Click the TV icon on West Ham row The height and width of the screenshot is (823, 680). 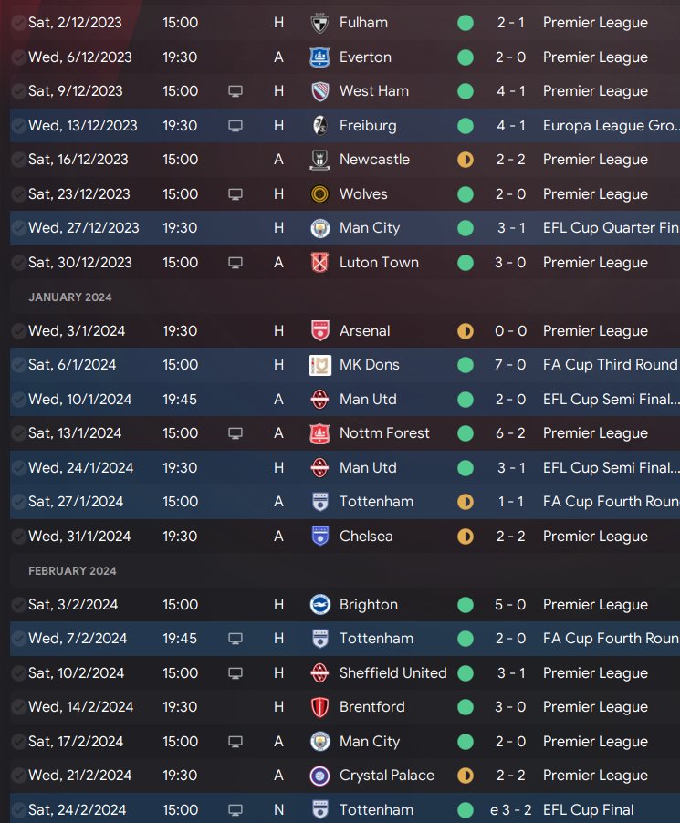tap(235, 91)
